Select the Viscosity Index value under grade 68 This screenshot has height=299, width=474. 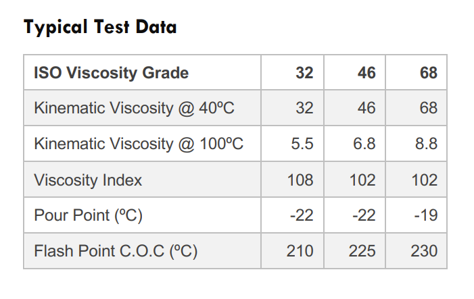(424, 180)
